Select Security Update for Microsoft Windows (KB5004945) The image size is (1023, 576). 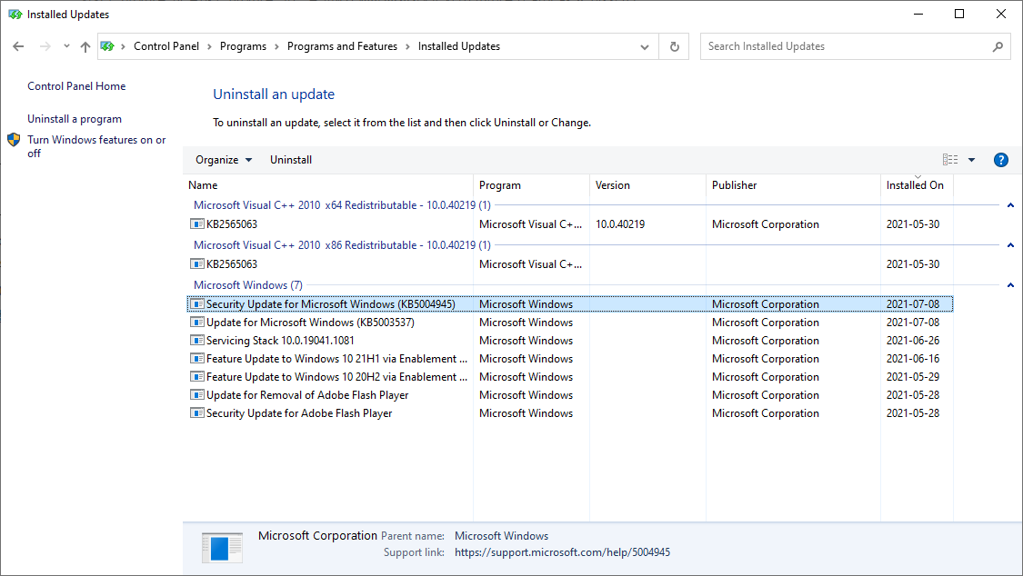pyautogui.click(x=569, y=303)
